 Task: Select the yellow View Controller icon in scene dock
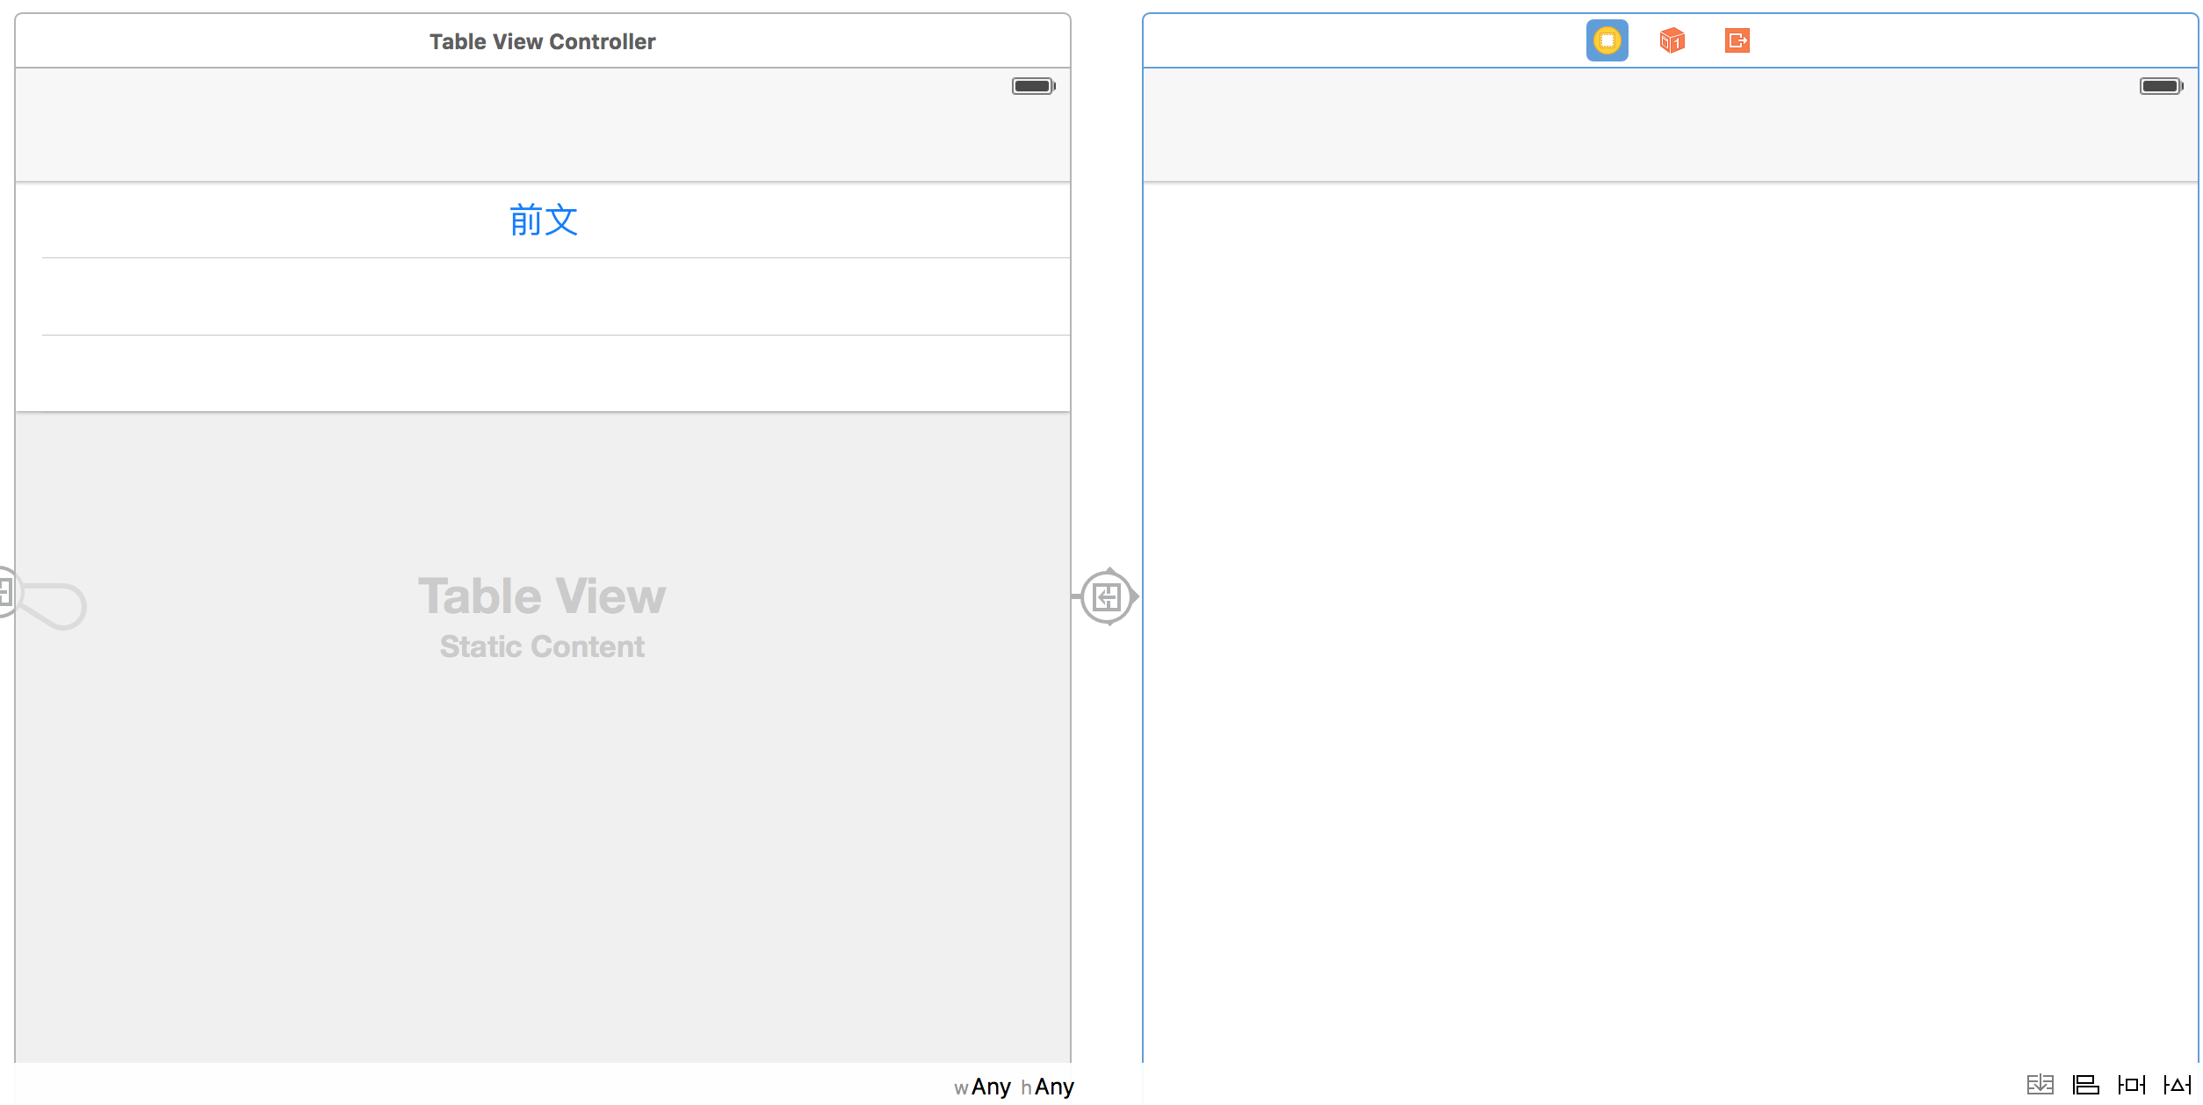point(1607,40)
